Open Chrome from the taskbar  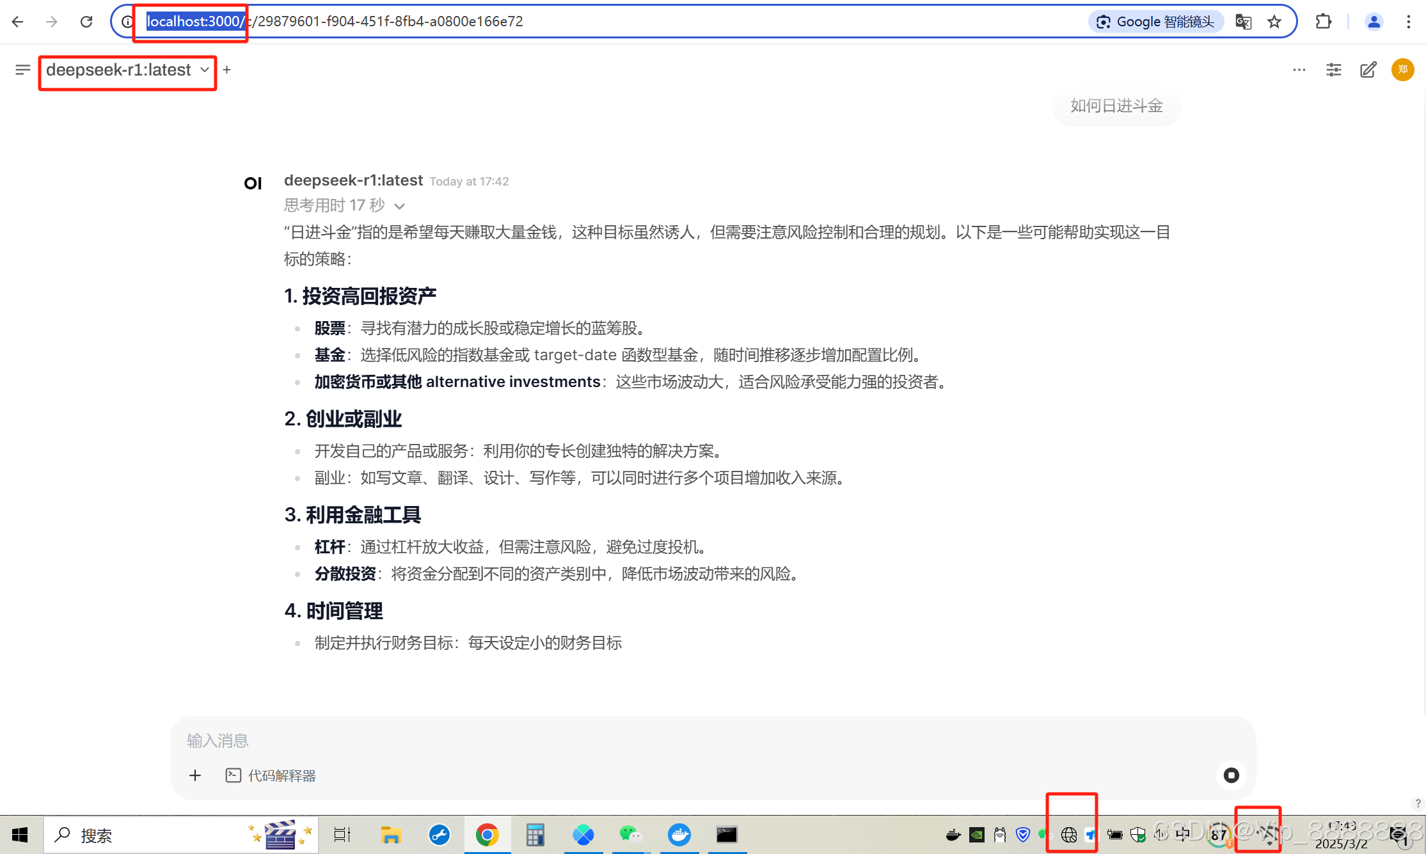(x=487, y=835)
